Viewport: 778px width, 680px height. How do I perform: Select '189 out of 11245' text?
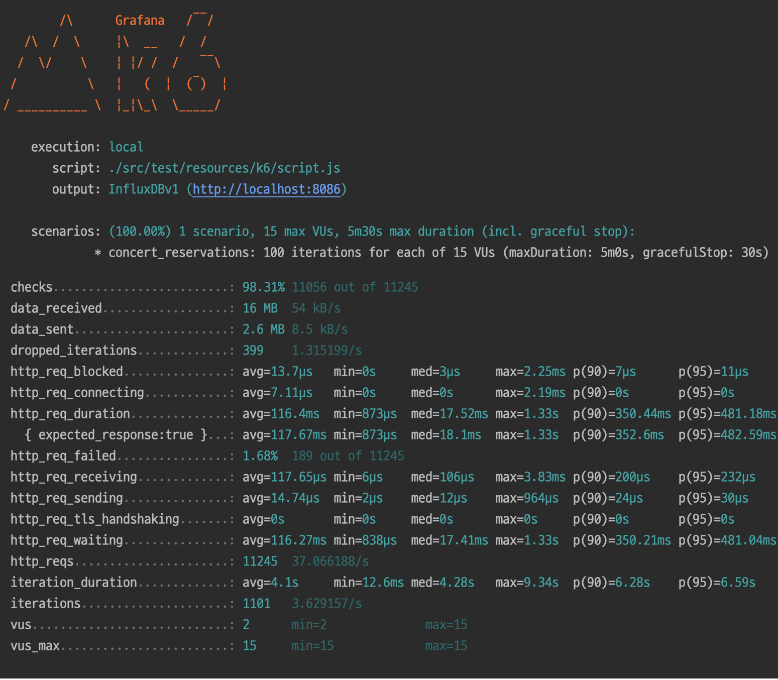[348, 456]
